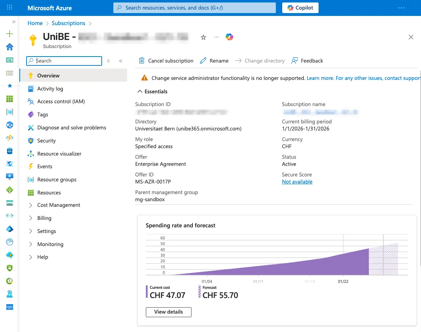Viewport: 421px width, 332px height.
Task: Open Help + support person icon
Action: coord(10,294)
